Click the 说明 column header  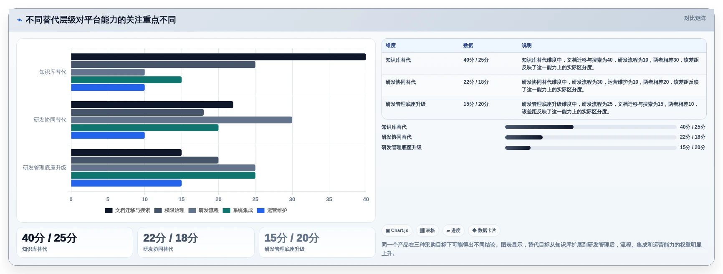(x=527, y=45)
